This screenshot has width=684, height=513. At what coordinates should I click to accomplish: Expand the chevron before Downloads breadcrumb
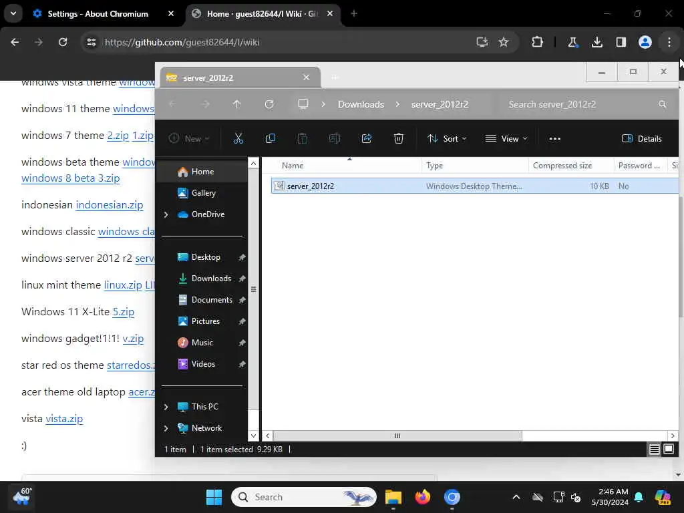323,104
